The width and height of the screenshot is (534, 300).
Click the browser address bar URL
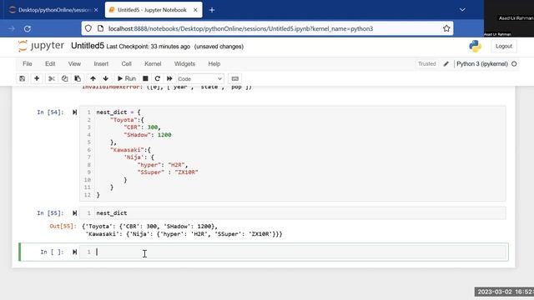click(240, 28)
